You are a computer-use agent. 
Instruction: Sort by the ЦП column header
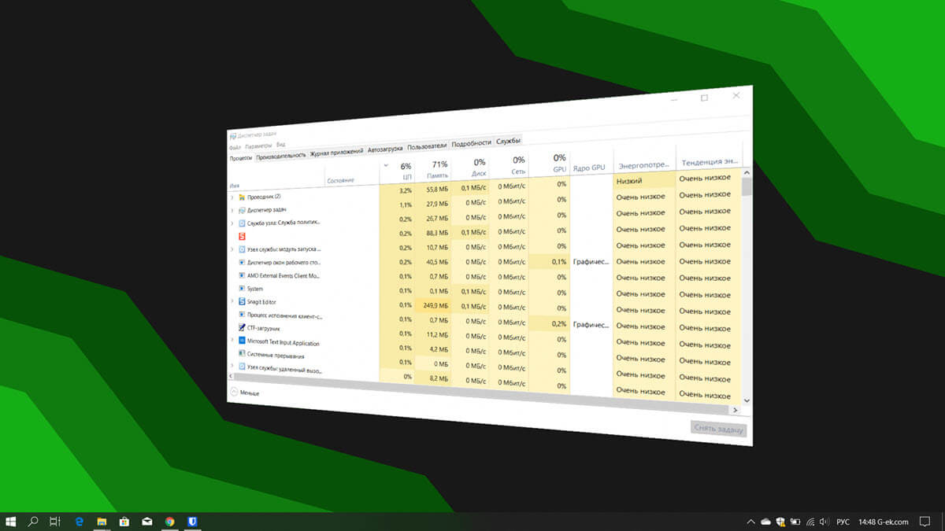[398, 171]
